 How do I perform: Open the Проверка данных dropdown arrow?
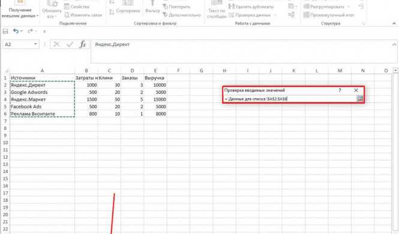click(275, 15)
